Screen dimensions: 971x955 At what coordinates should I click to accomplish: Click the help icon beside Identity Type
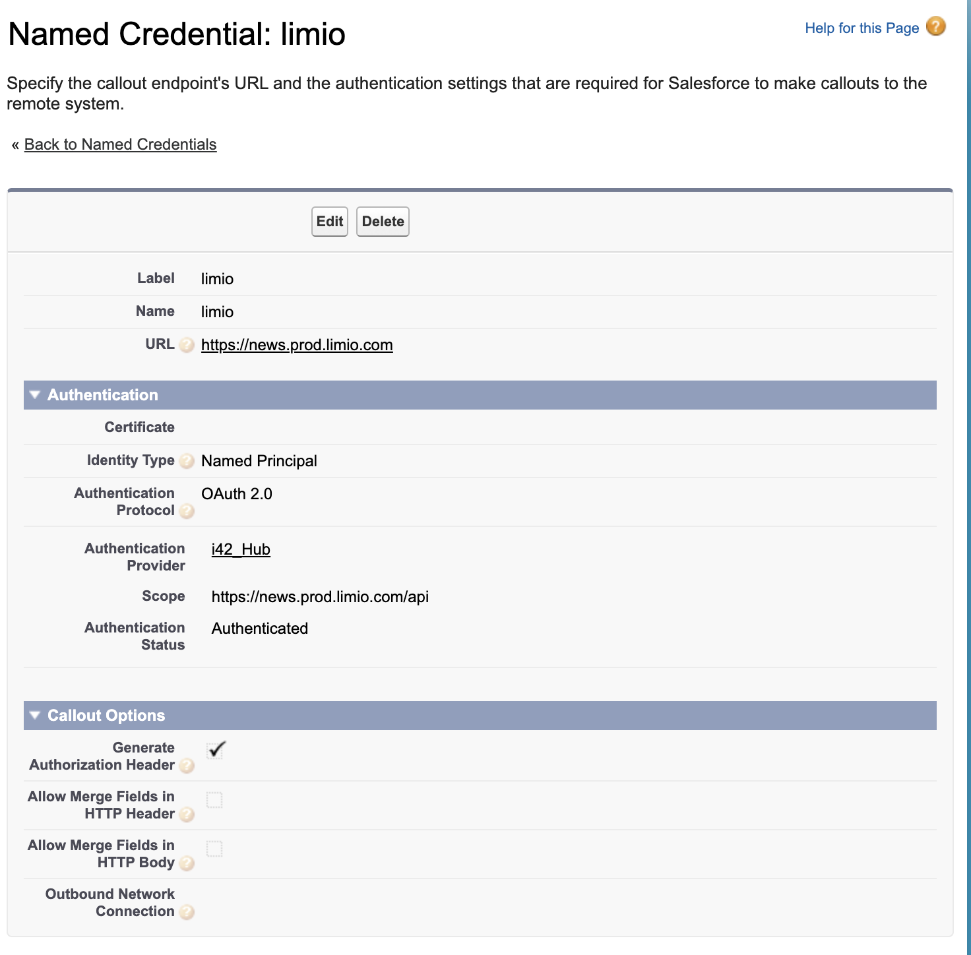tap(187, 461)
